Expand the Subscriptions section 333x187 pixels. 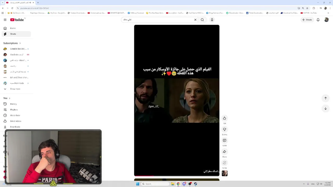tap(12, 43)
